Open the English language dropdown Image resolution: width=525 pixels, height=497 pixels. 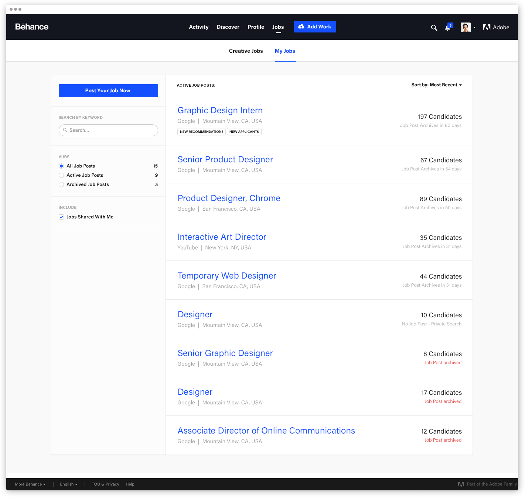(69, 484)
